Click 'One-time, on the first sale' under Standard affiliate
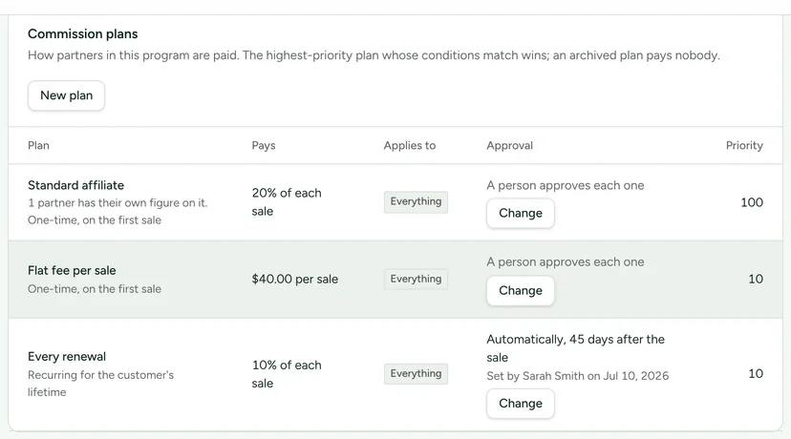Image resolution: width=791 pixels, height=439 pixels. [95, 220]
